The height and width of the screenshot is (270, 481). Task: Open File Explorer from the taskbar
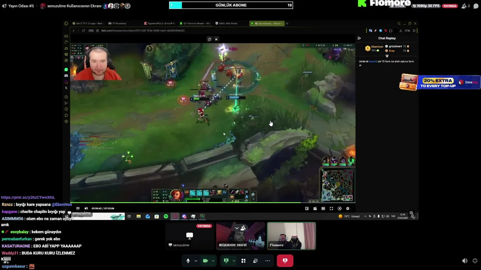click(x=138, y=216)
